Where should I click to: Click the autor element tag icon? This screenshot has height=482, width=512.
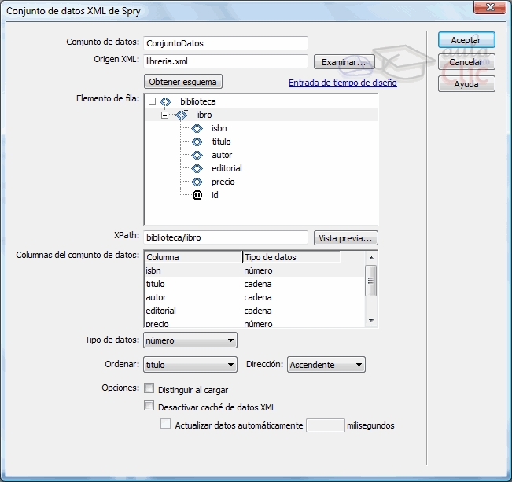click(197, 155)
